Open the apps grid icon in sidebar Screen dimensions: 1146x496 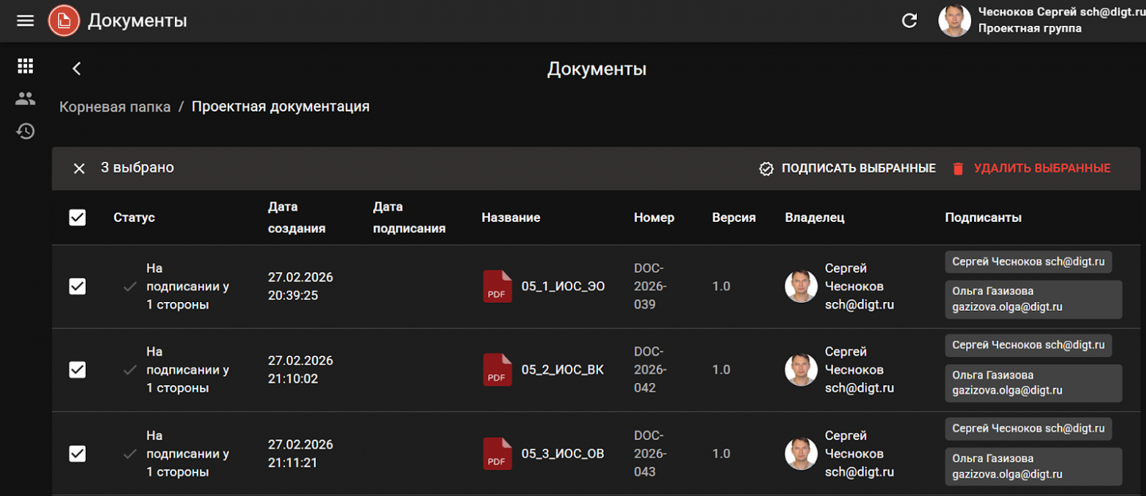(x=26, y=66)
